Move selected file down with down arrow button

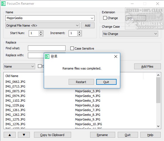pos(24,135)
